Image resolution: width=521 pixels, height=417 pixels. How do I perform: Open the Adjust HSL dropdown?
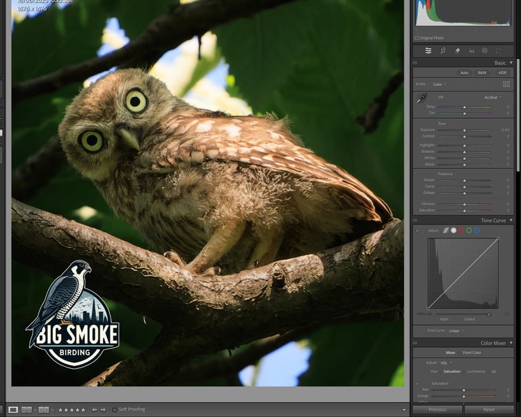[446, 363]
